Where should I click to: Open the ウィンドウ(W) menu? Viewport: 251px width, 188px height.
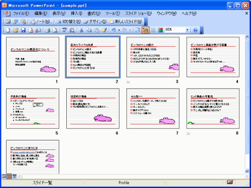coord(167,14)
